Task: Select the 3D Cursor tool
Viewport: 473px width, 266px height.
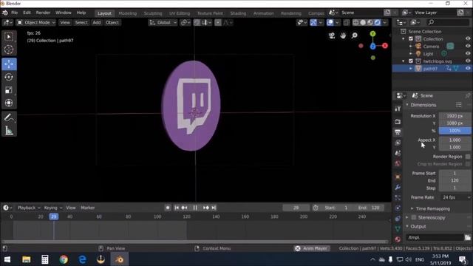Action: pyautogui.click(x=9, y=50)
